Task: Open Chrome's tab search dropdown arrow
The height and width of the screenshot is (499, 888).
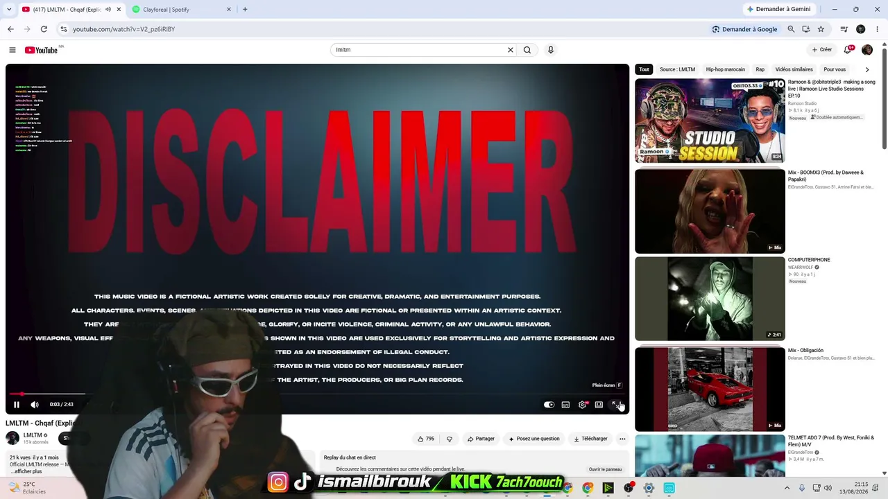Action: pos(8,10)
